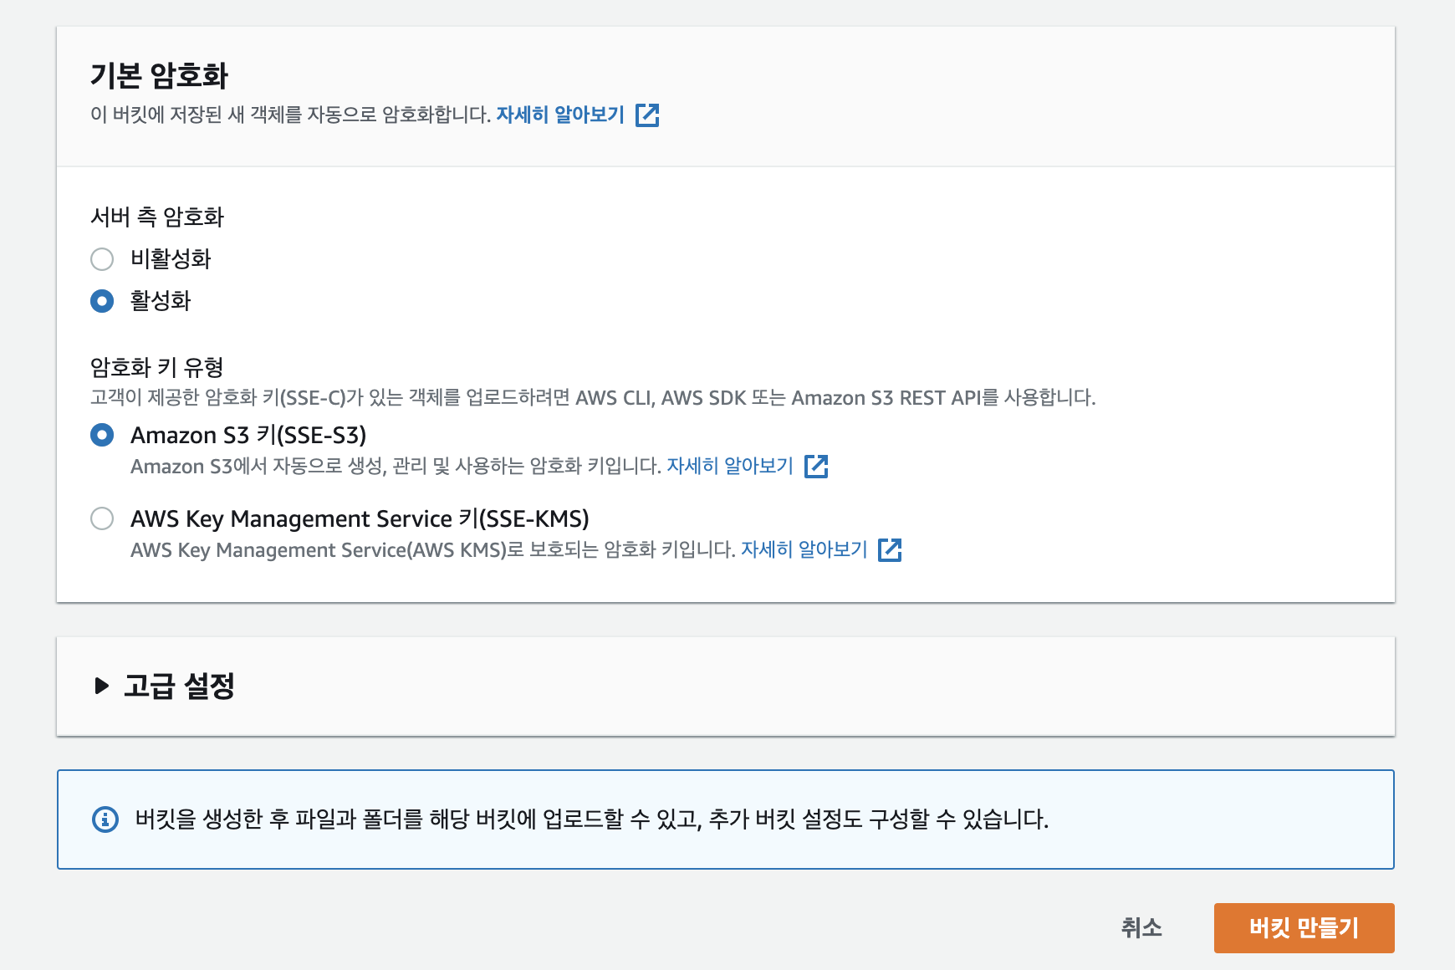The image size is (1455, 970).
Task: Click the 서버 측 암호화 label
Action: pos(157,217)
